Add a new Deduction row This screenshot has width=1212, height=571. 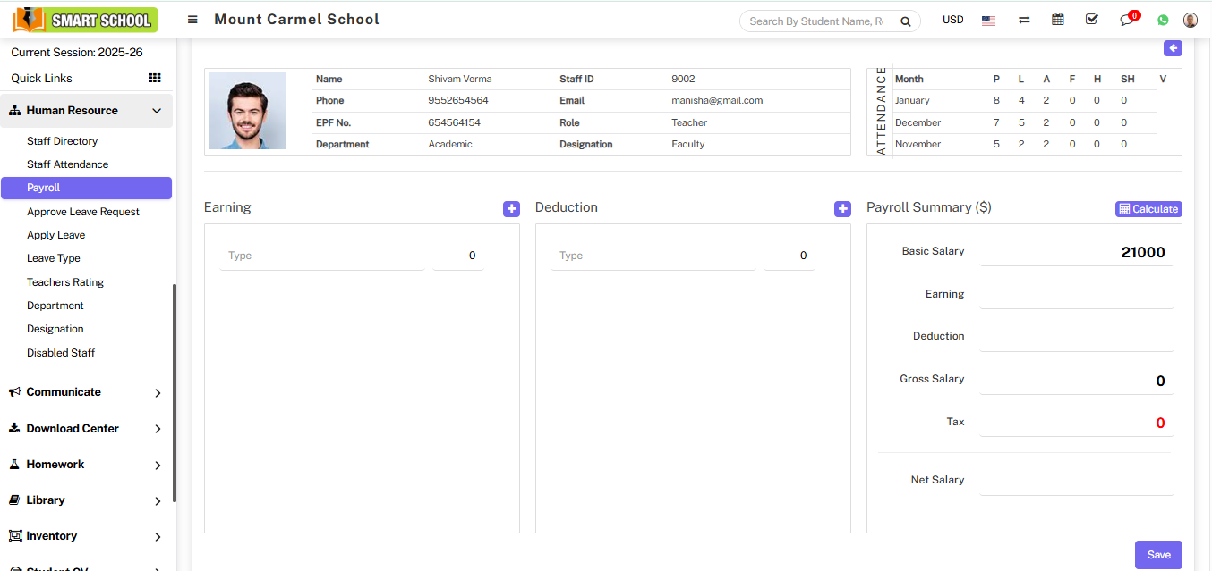pos(842,209)
